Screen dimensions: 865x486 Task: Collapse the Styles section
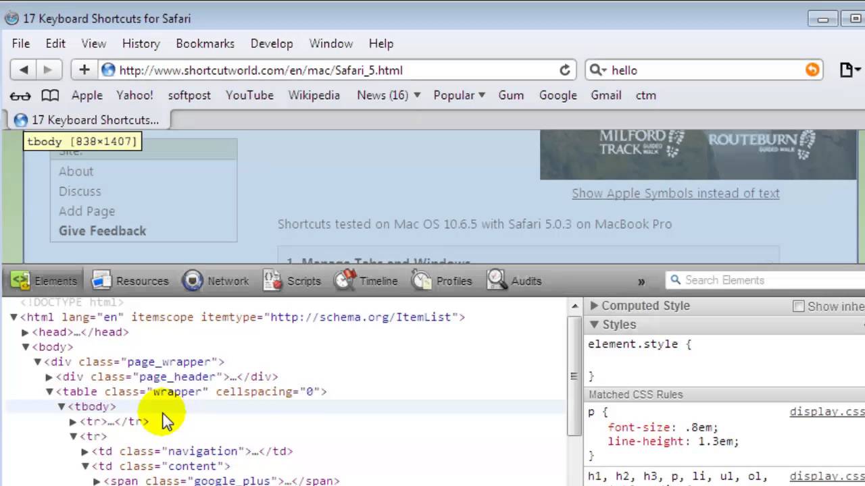[594, 325]
